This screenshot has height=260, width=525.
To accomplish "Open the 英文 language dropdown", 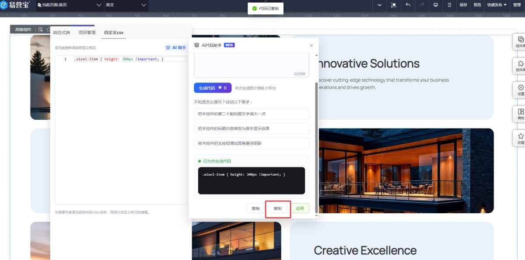I will pos(126,5).
